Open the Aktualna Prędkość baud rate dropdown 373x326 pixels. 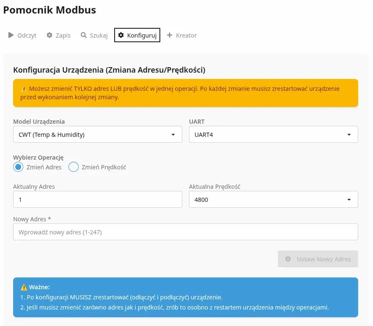coord(273,199)
